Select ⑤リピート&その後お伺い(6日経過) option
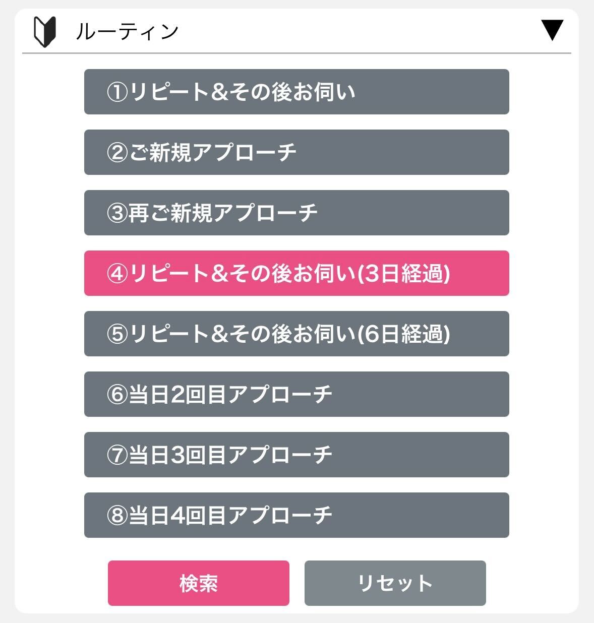The height and width of the screenshot is (623, 594). point(296,334)
